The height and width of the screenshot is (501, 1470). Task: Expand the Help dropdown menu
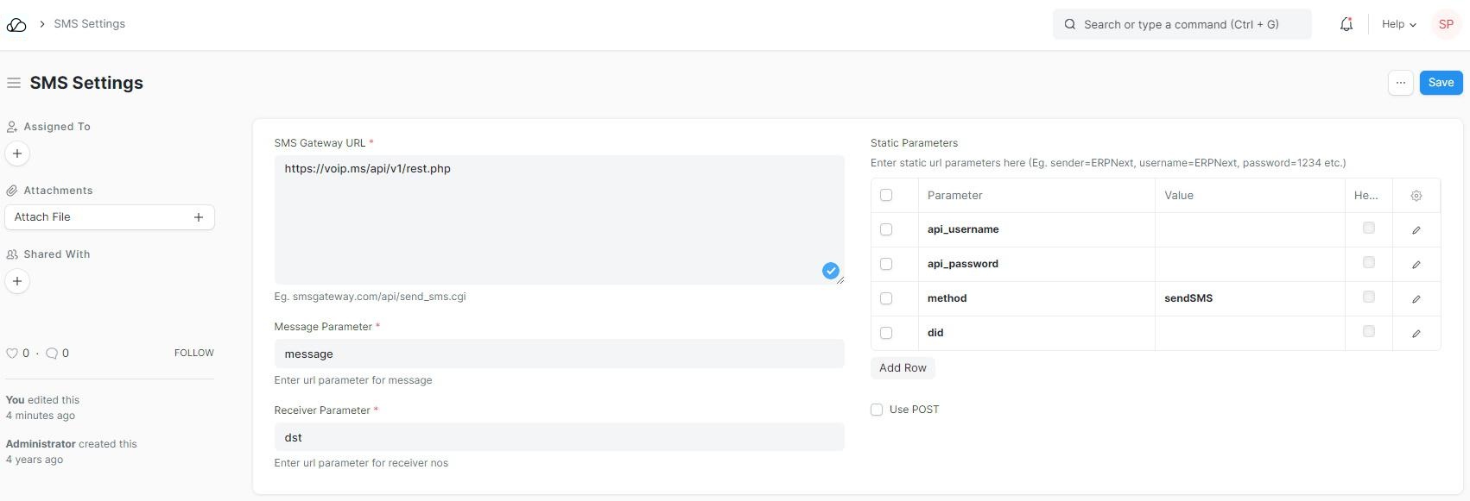click(1398, 24)
